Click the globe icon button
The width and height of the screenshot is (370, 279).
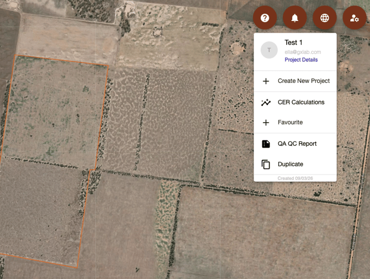(x=325, y=18)
